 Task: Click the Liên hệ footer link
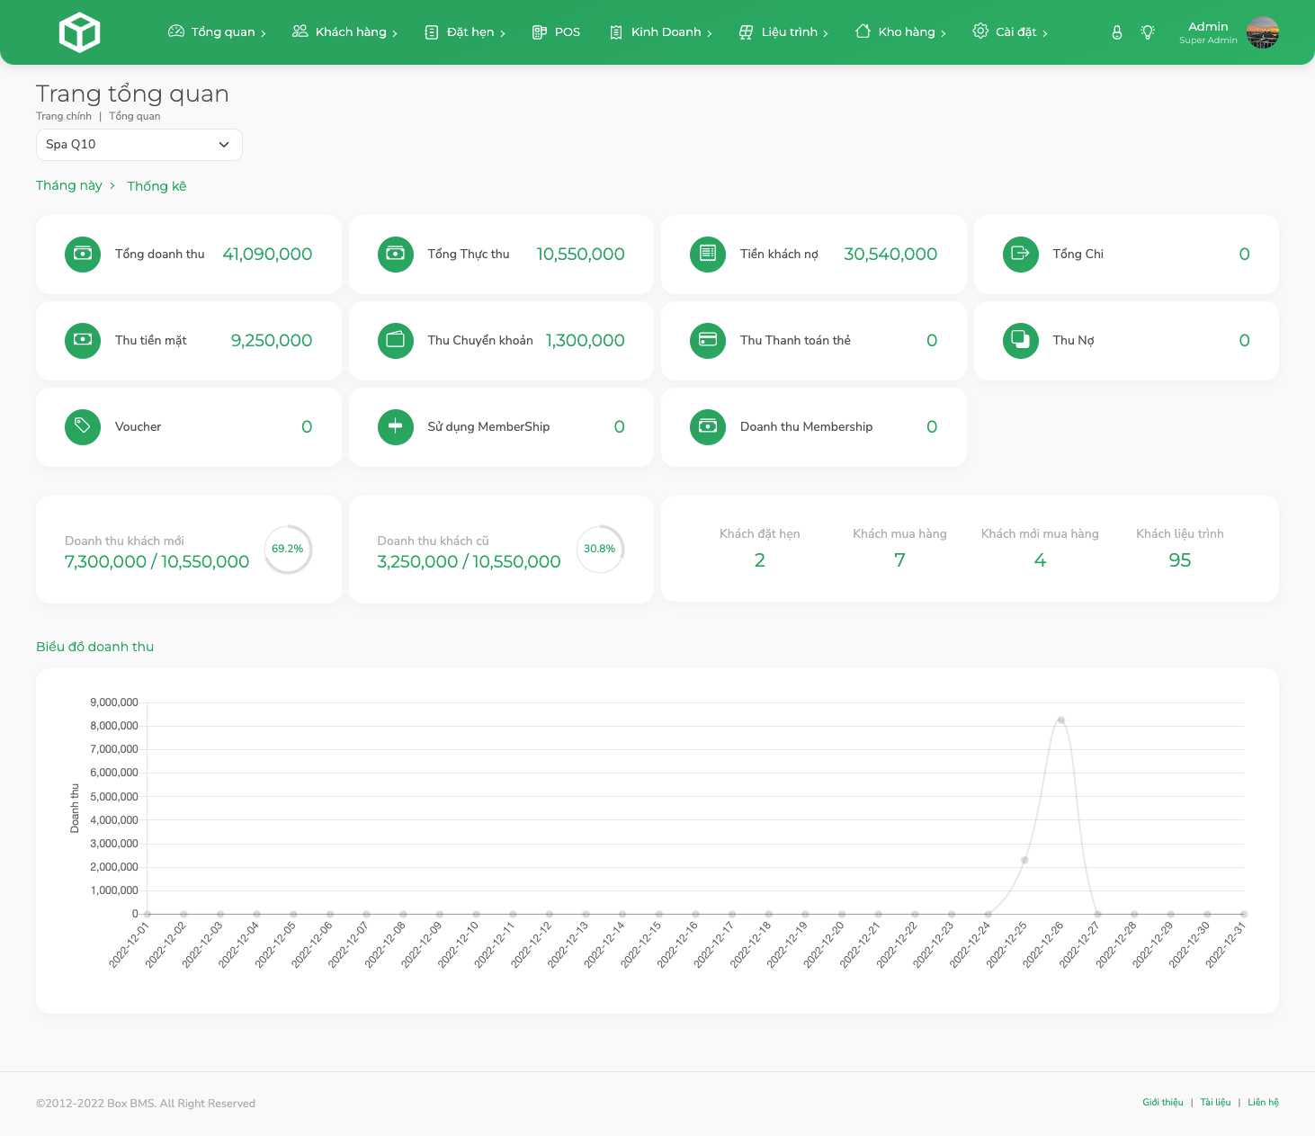[x=1263, y=1103]
